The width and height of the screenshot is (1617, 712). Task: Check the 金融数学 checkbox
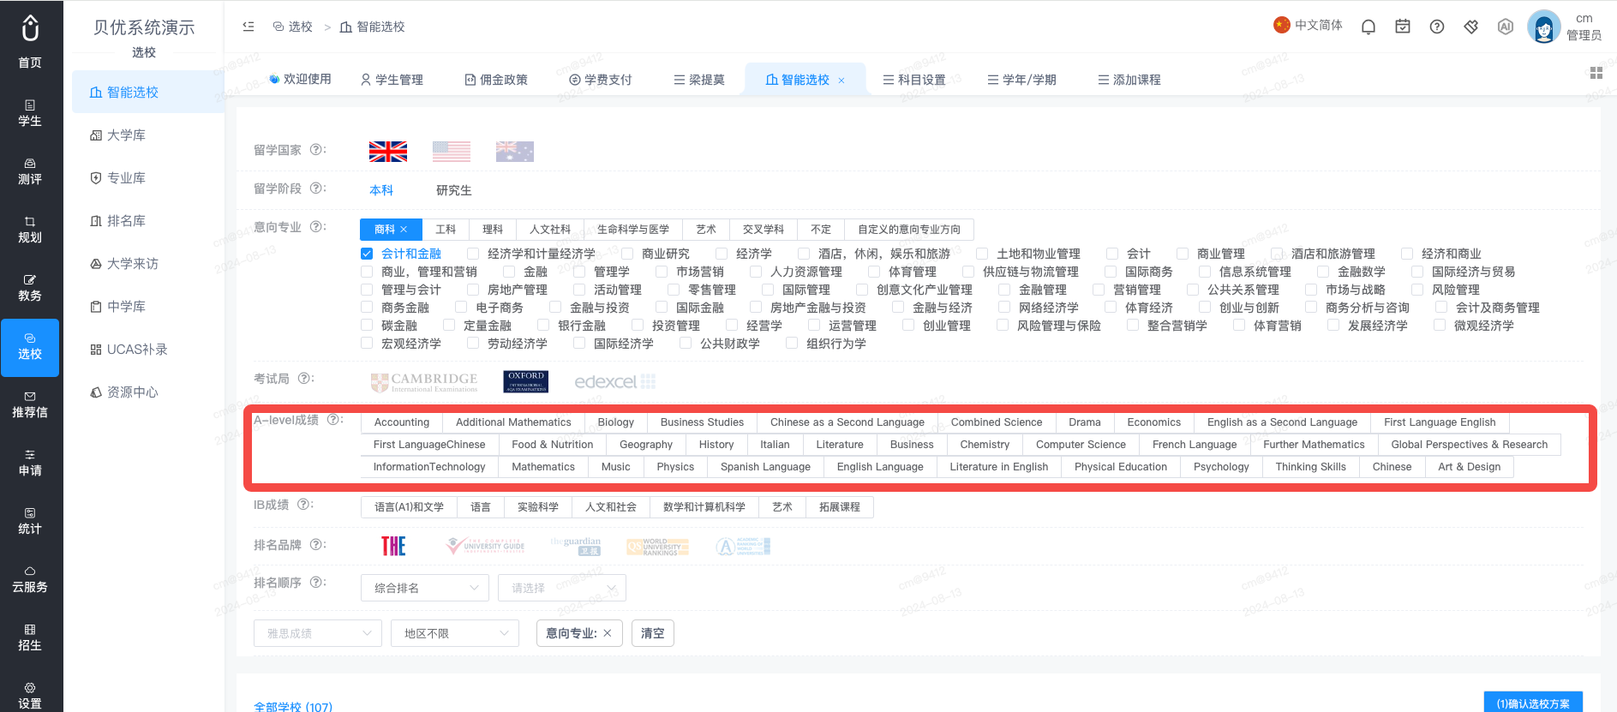pyautogui.click(x=1323, y=272)
